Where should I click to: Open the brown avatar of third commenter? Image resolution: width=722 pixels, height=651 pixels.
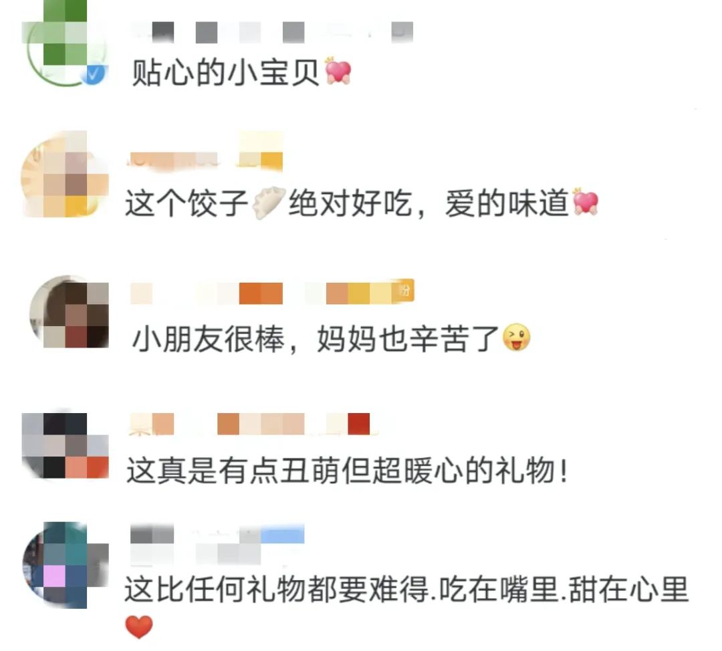point(69,311)
